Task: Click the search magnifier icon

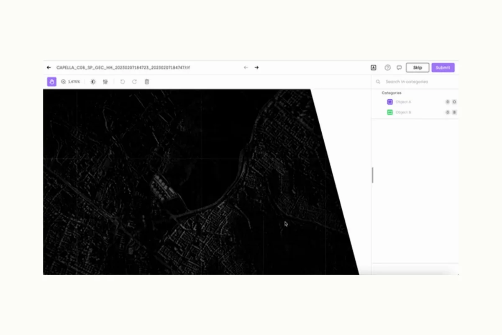Action: click(378, 82)
